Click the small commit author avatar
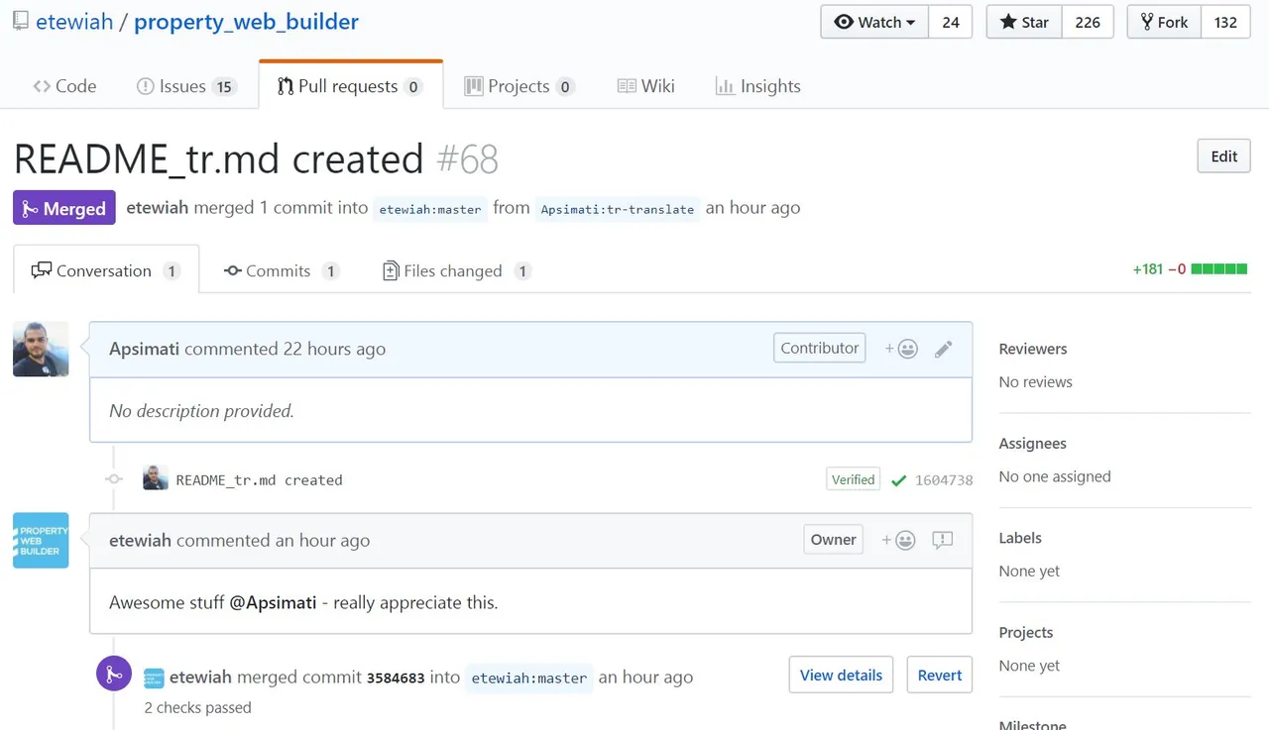1269x730 pixels. pyautogui.click(x=156, y=478)
